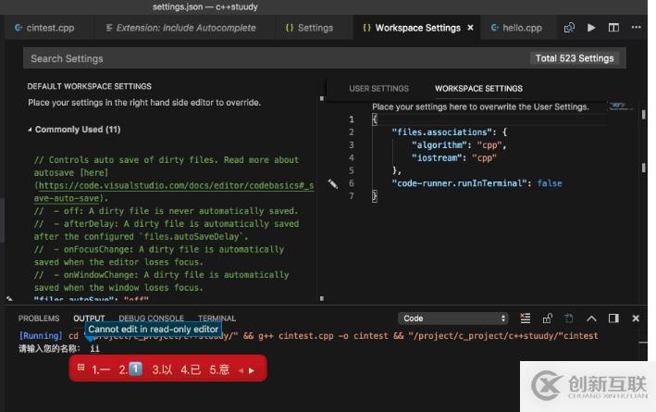Clear the output panel
This screenshot has height=412, width=656.
point(526,318)
